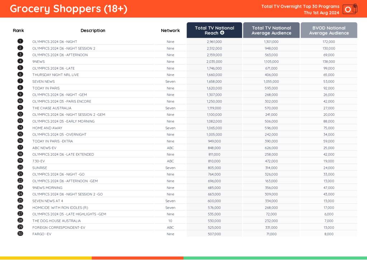This screenshot has width=367, height=260.
Task: Click the THURSDAY NIGHT NRL LIVE program name
Action: click(x=56, y=75)
